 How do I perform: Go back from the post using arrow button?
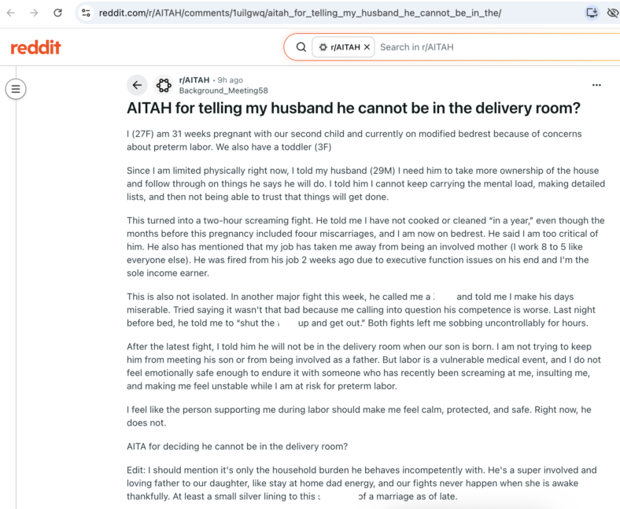point(137,85)
